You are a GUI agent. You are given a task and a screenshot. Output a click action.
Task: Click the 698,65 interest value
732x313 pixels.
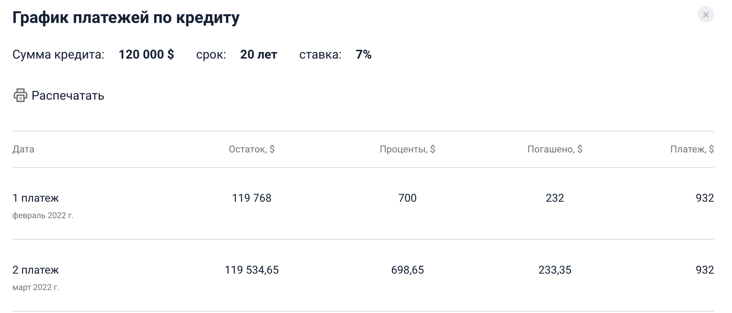click(407, 270)
